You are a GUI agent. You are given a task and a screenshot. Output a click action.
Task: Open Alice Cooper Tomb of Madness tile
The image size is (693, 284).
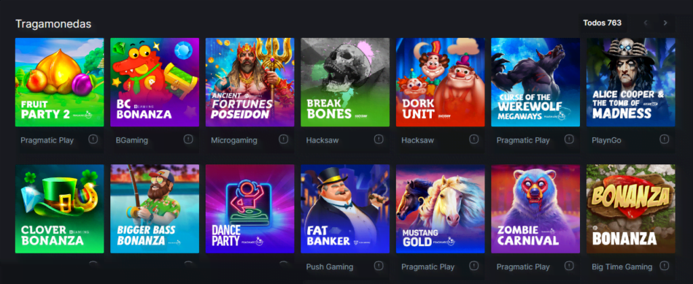631,82
